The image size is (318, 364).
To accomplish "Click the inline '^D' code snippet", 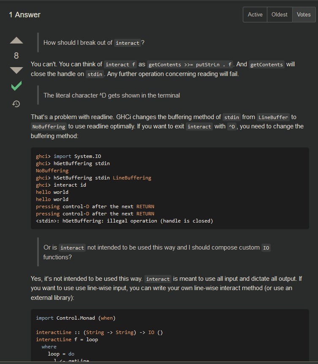I will tap(232, 127).
